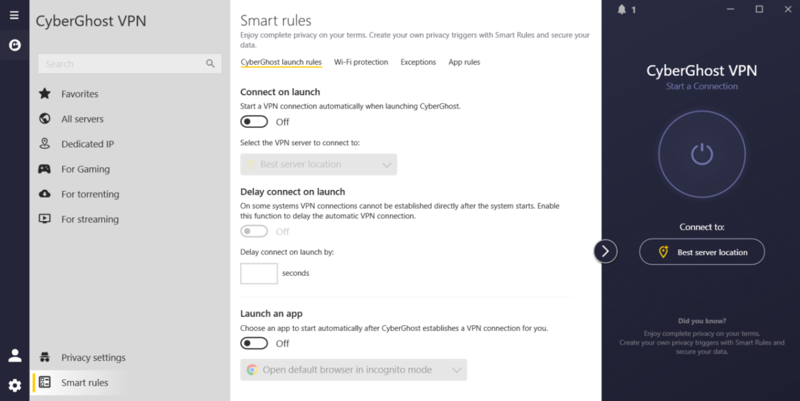This screenshot has height=401, width=800.
Task: Open the App rules tab
Action: pyautogui.click(x=464, y=62)
